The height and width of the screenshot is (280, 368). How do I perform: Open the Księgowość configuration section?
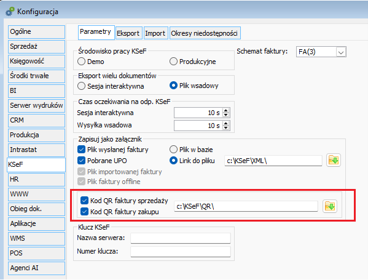click(36, 62)
